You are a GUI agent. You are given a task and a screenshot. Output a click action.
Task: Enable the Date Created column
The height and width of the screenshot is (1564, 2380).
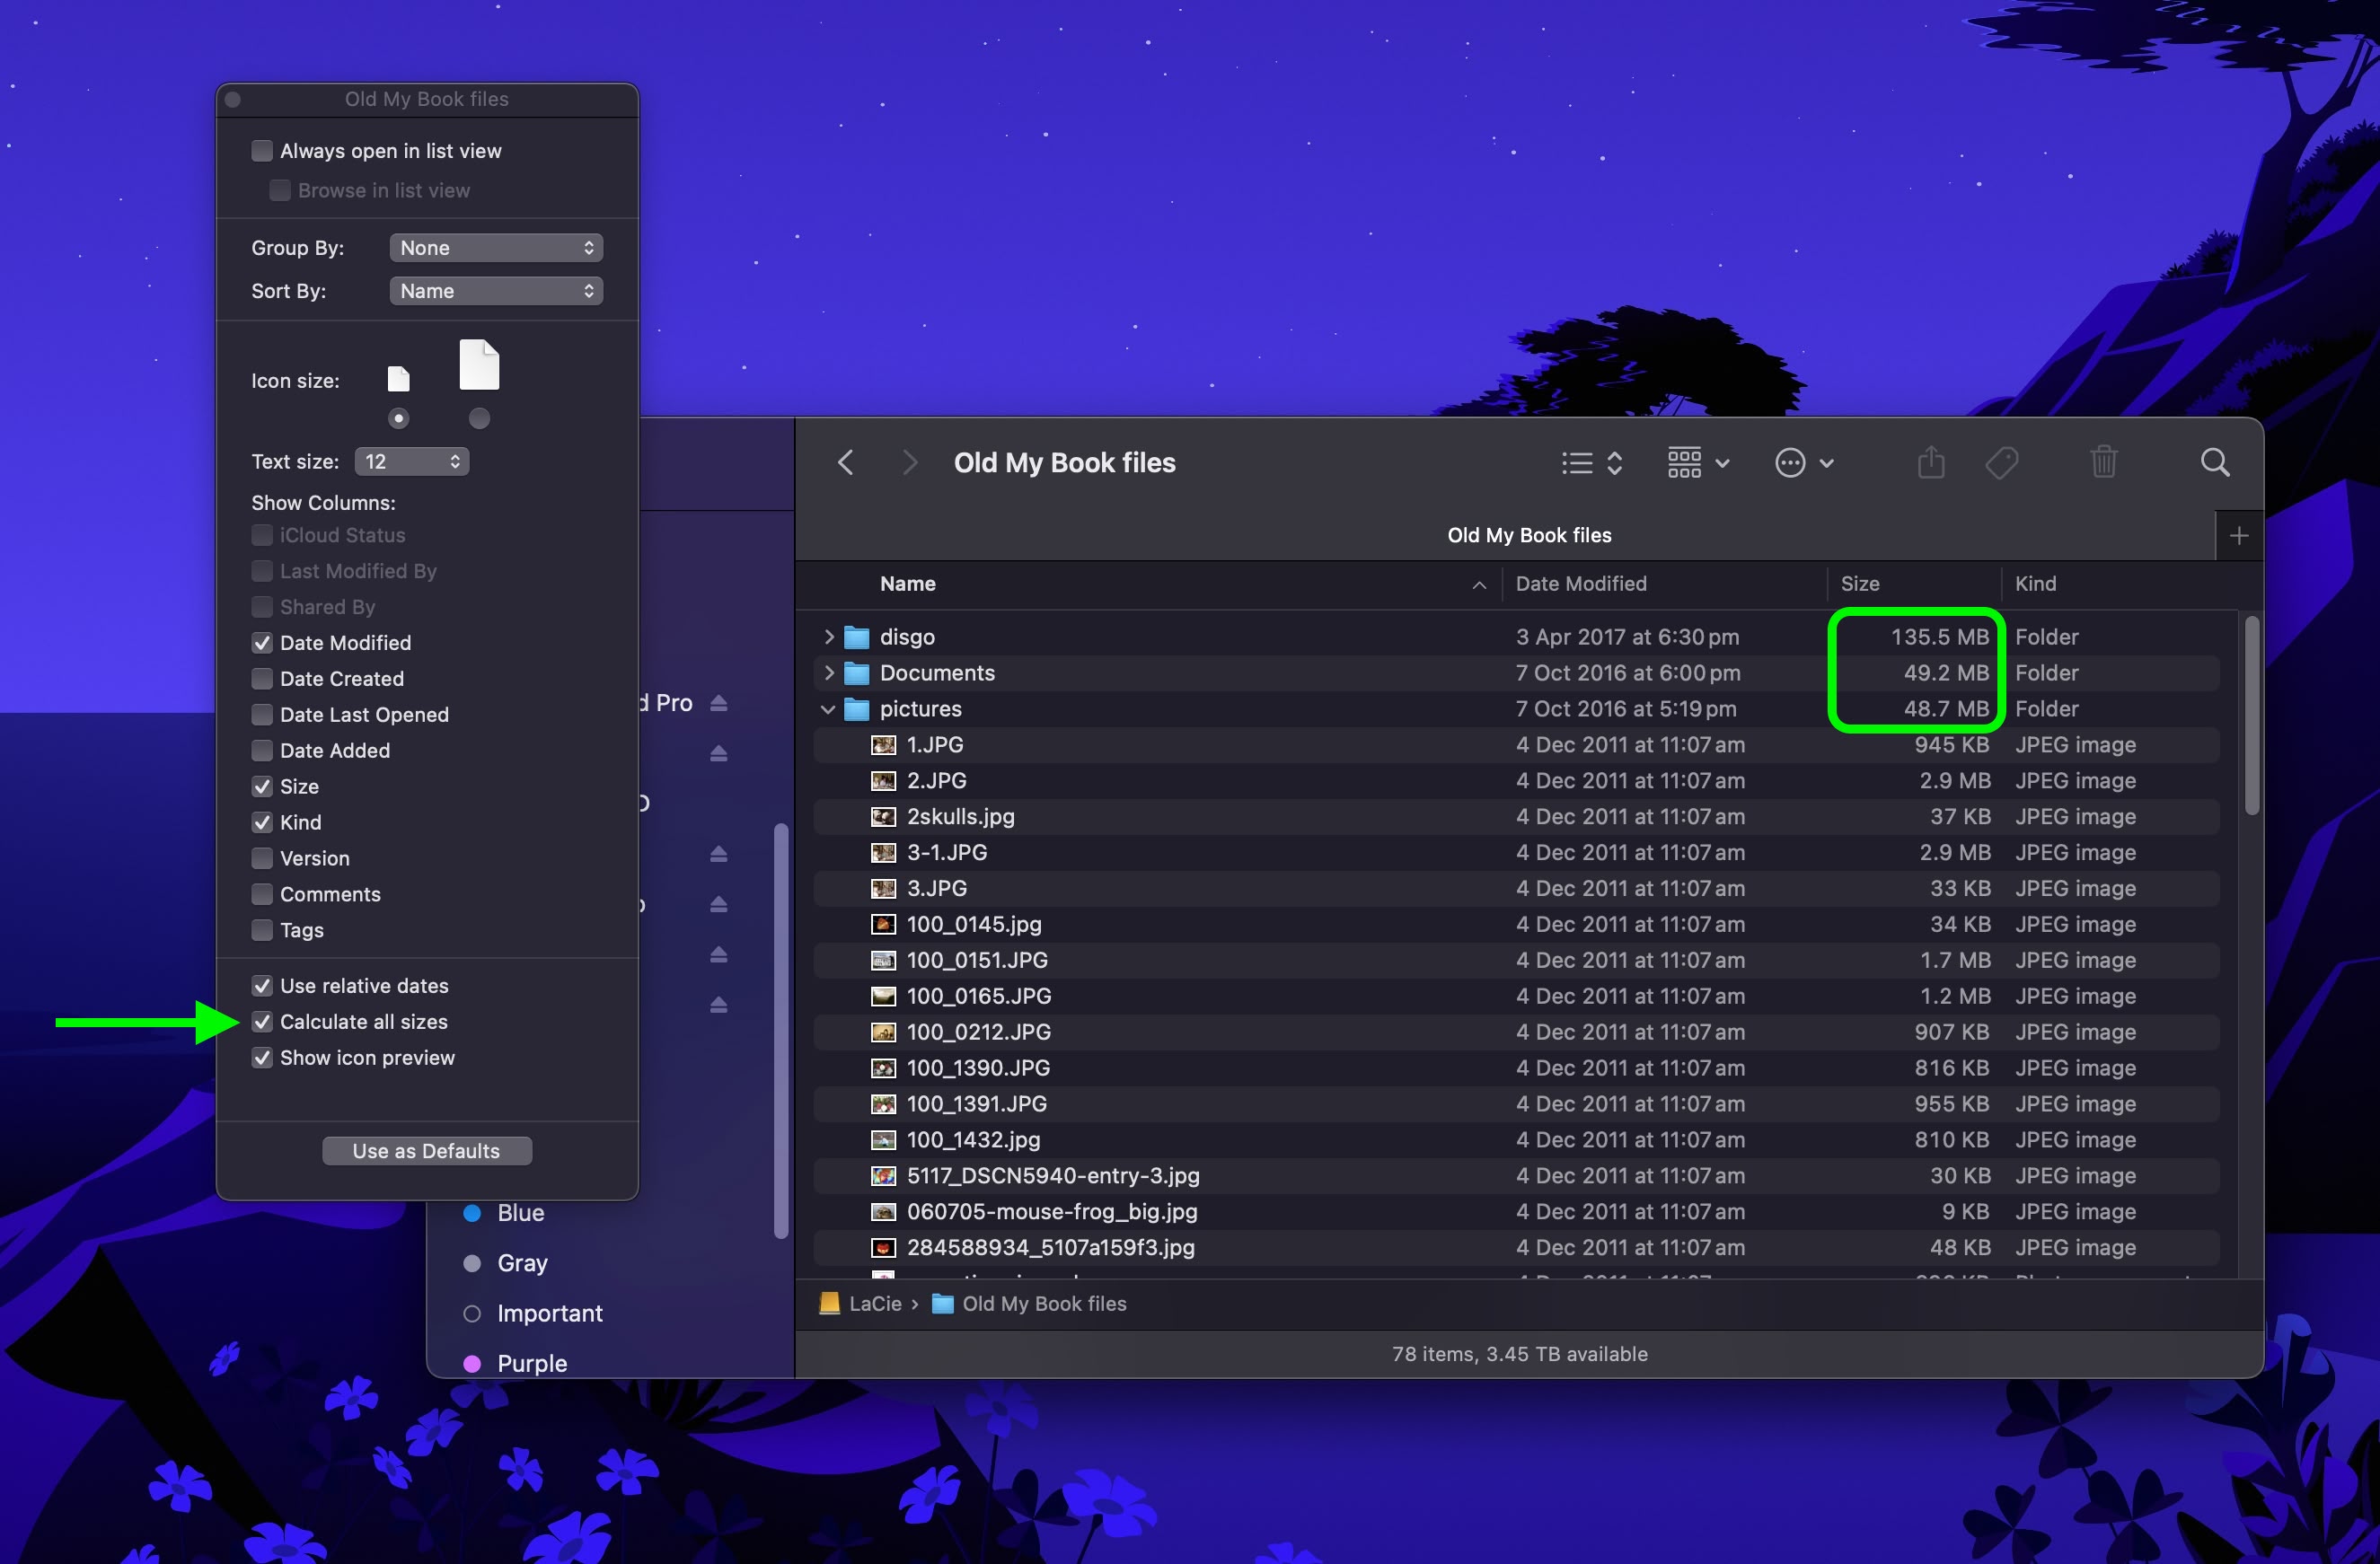coord(262,679)
